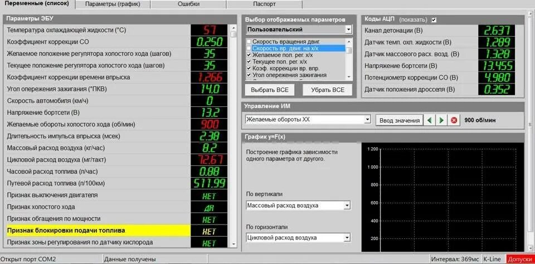This screenshot has width=535, height=264.
Task: Open the 'Пользовательский' parameter set dropdown
Action: pyautogui.click(x=348, y=30)
